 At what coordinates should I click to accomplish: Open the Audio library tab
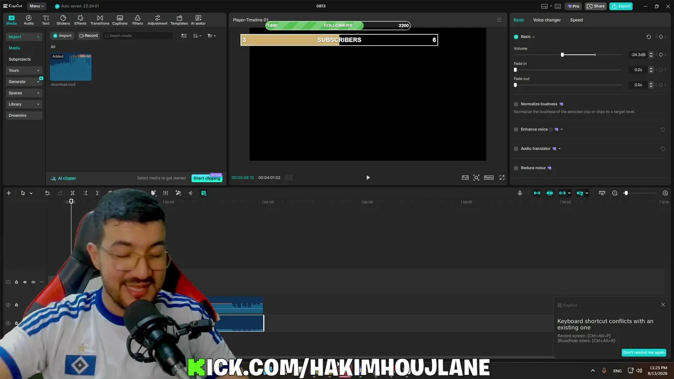[28, 20]
